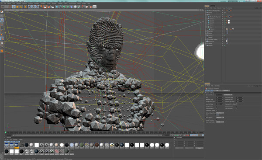Image resolution: width=262 pixels, height=160 pixels.
Task: Open the blue deformer objects icon
Action: pos(72,7)
